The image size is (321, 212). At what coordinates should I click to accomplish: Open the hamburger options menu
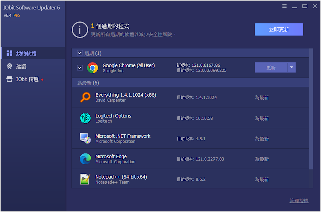(284, 6)
